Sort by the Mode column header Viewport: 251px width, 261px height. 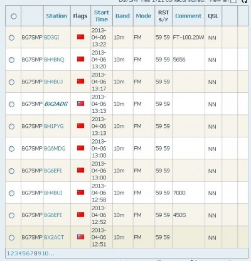pos(144,16)
